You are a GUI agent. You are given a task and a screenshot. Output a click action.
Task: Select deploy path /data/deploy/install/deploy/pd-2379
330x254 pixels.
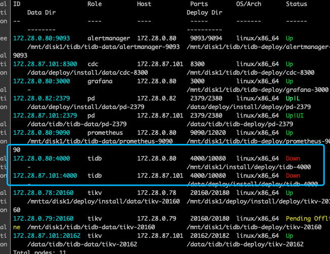[249, 107]
